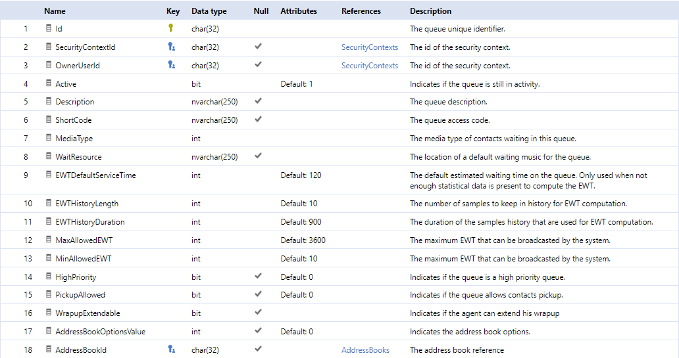Click the column icon beside WrapupExtendable

coord(49,313)
